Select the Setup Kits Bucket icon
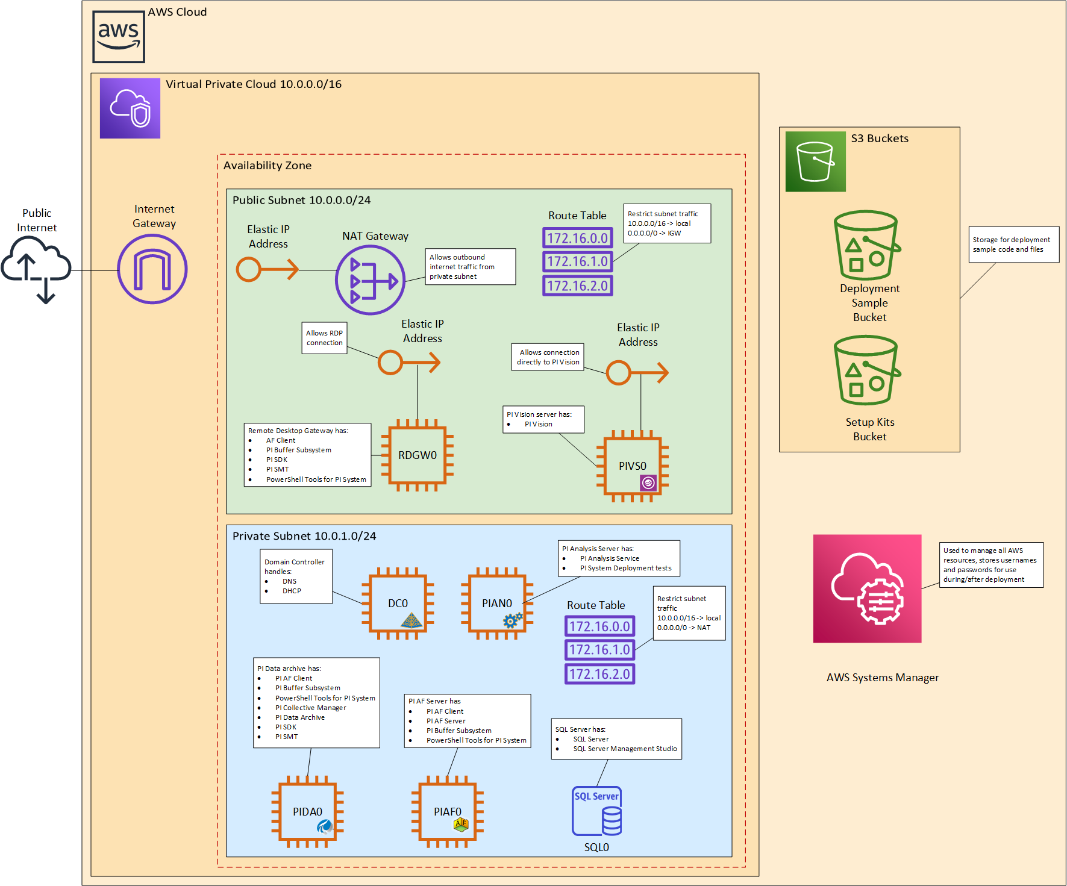 pyautogui.click(x=868, y=370)
